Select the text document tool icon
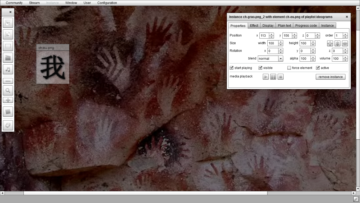 pos(8,35)
